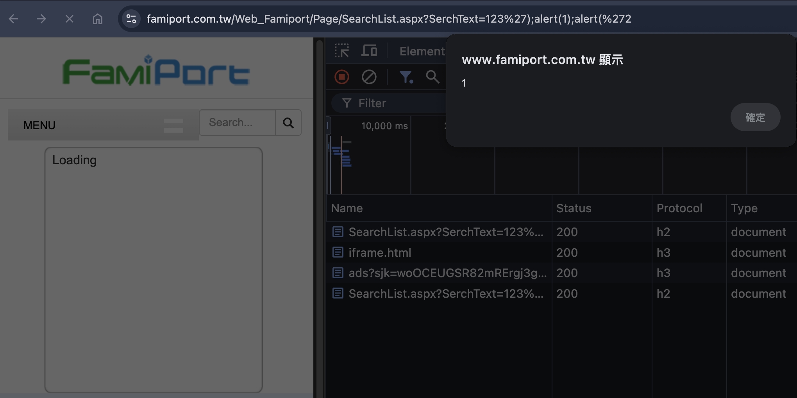Clear the network log icon
This screenshot has width=797, height=398.
point(369,77)
